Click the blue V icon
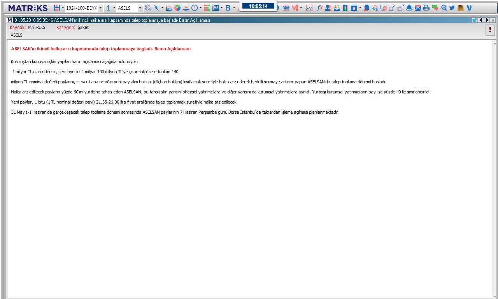 click(469, 8)
